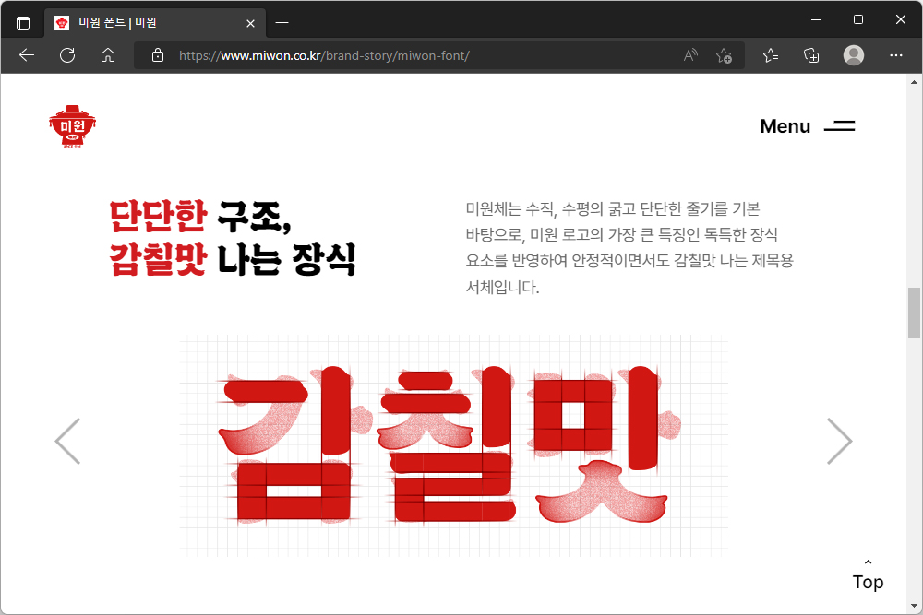923x615 pixels.
Task: Open browser Settings and more menu
Action: point(896,55)
